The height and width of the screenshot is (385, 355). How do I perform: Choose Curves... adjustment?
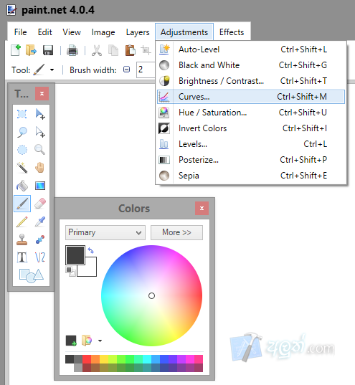pos(251,97)
